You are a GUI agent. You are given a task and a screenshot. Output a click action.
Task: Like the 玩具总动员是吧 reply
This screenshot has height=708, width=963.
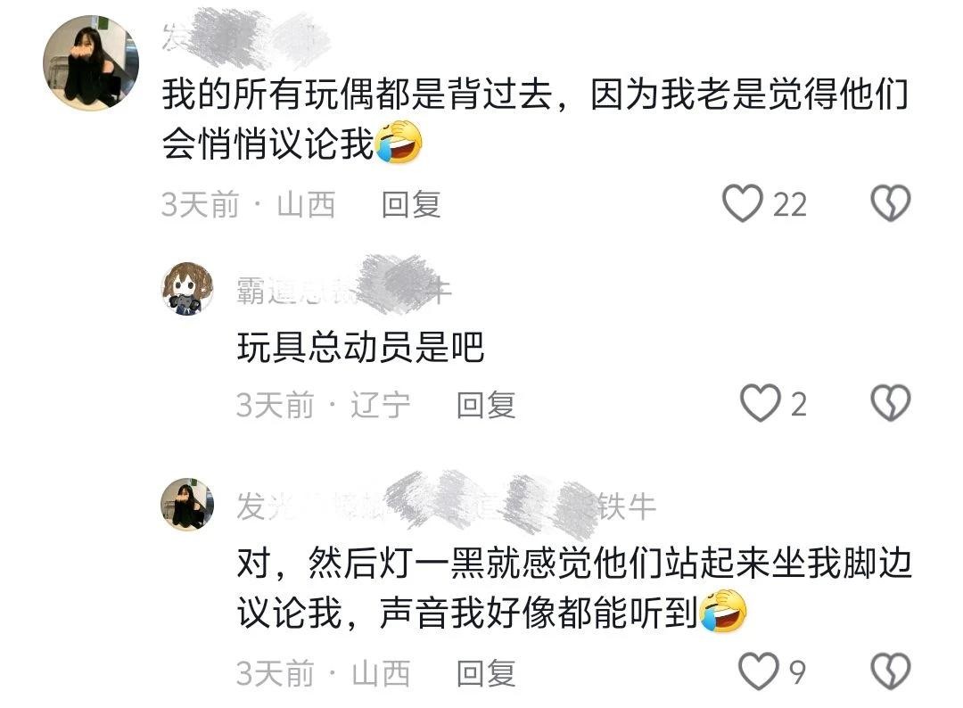760,403
